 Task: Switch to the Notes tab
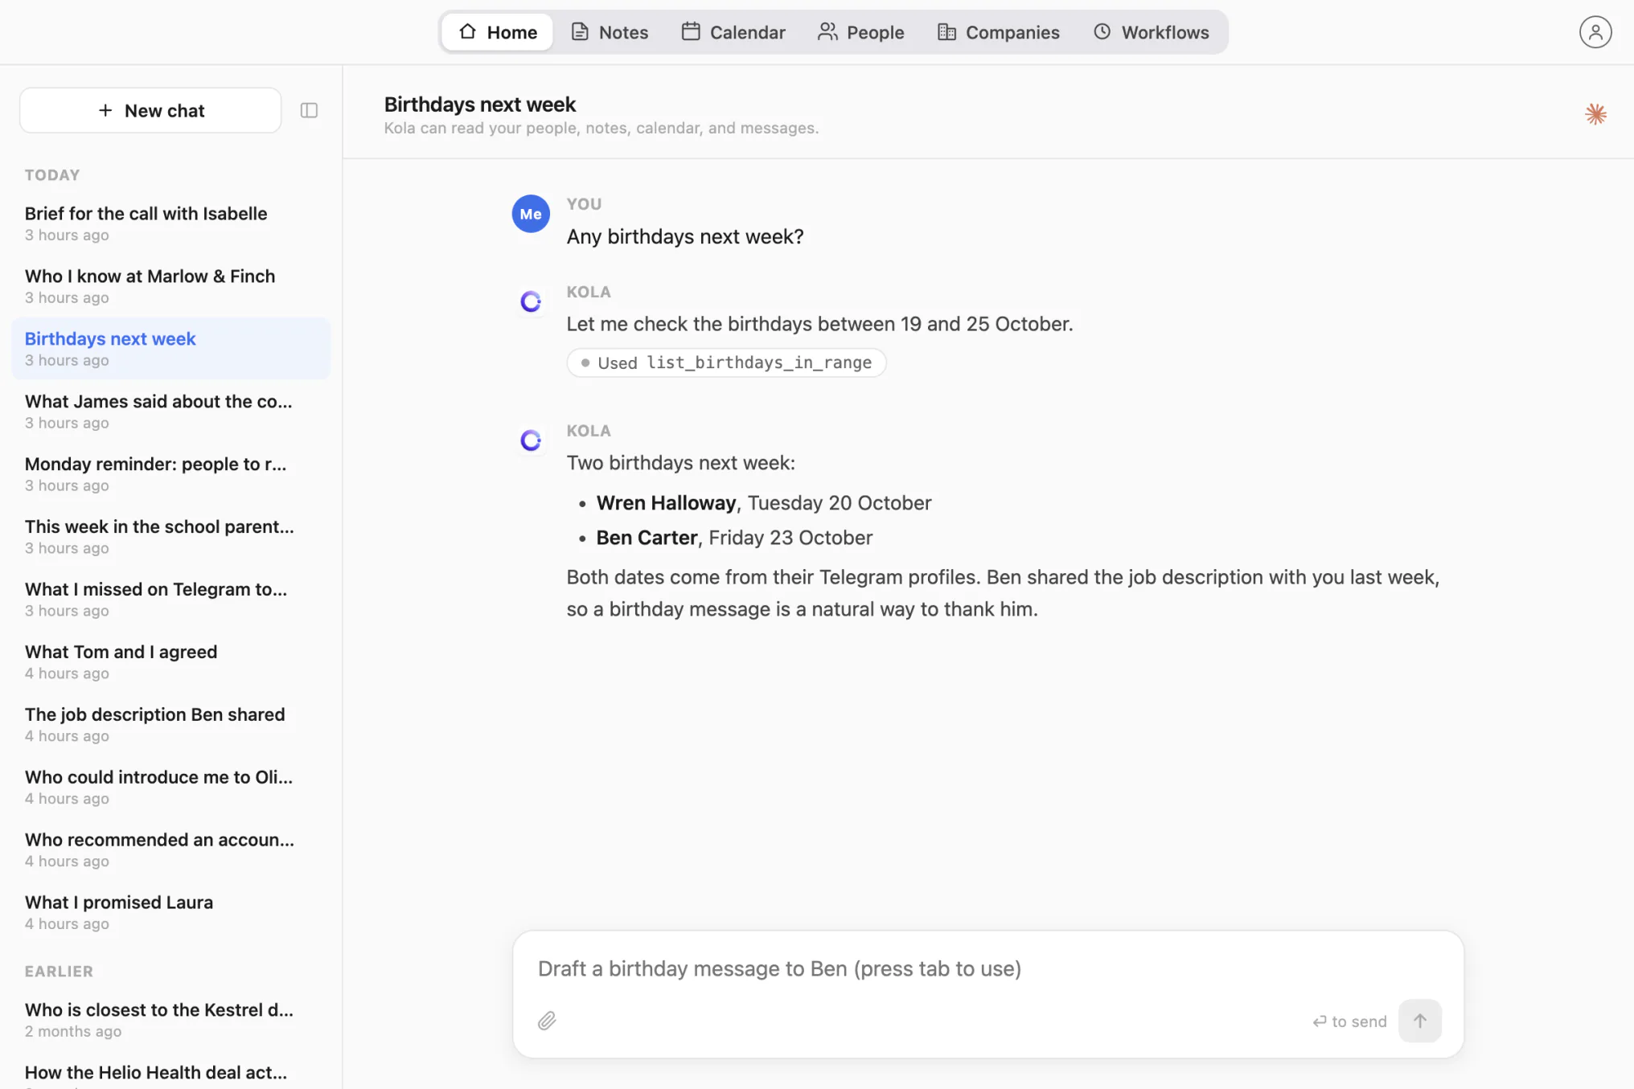(610, 32)
